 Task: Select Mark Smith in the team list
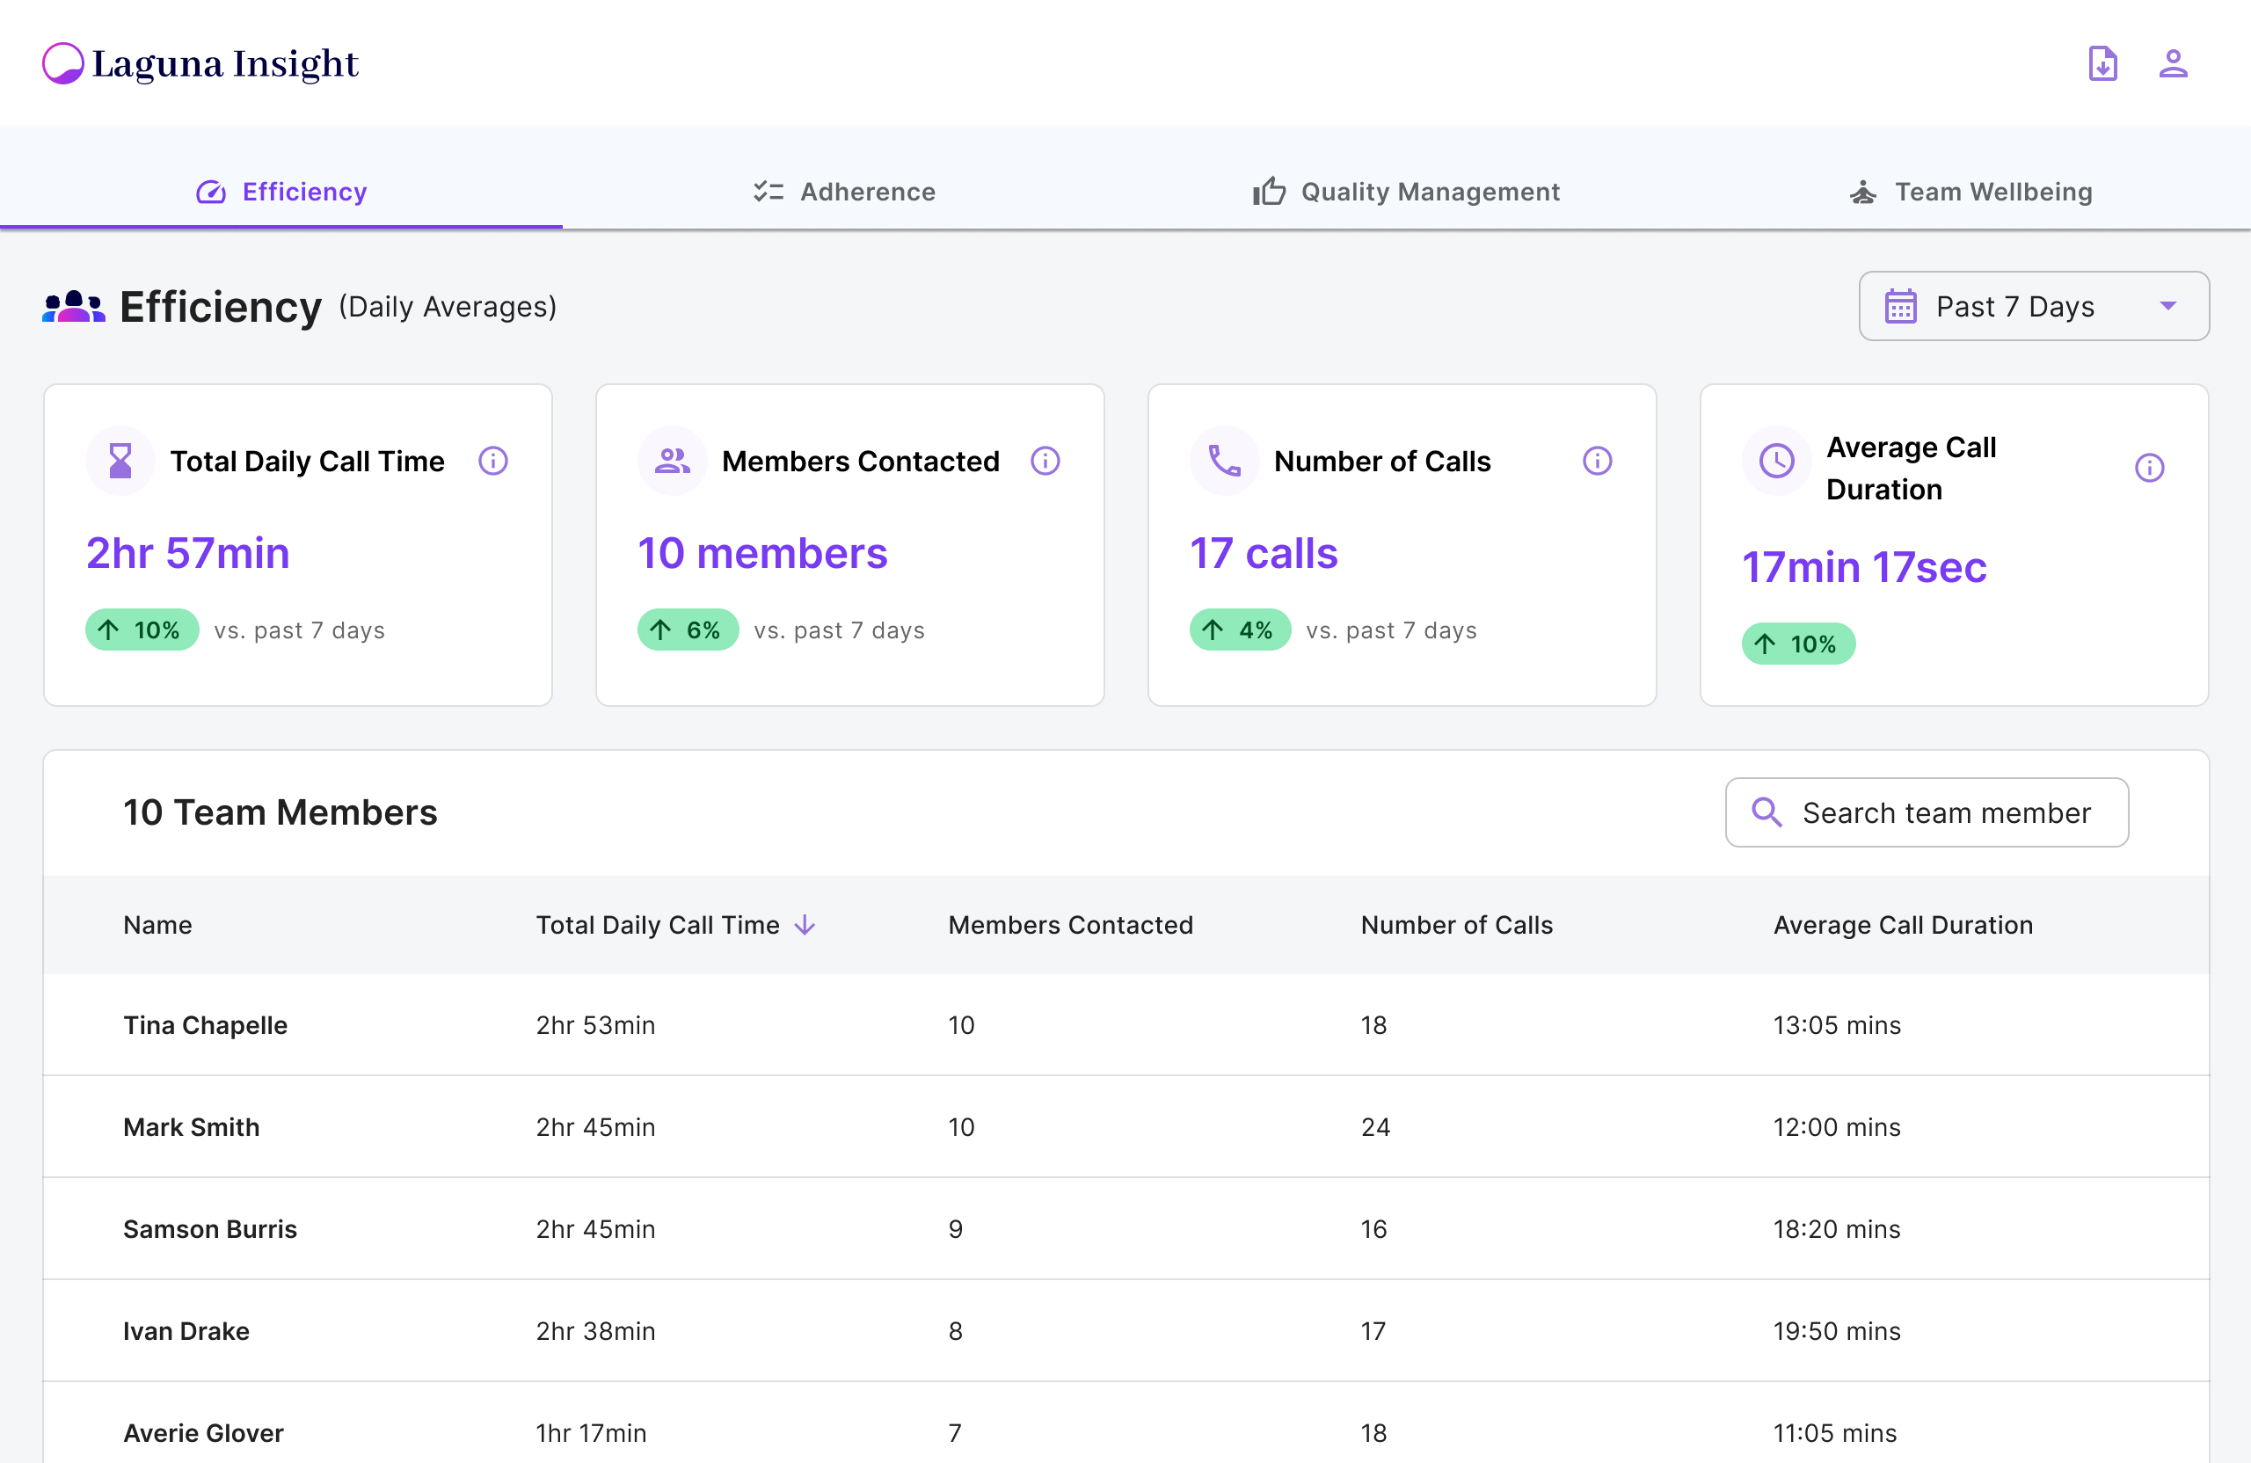point(191,1127)
